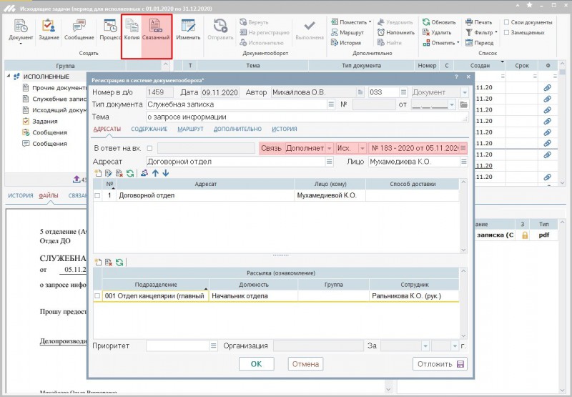572x397 pixels.
Task: Click the Обновить refresh icon in ribbon
Action: (x=425, y=21)
